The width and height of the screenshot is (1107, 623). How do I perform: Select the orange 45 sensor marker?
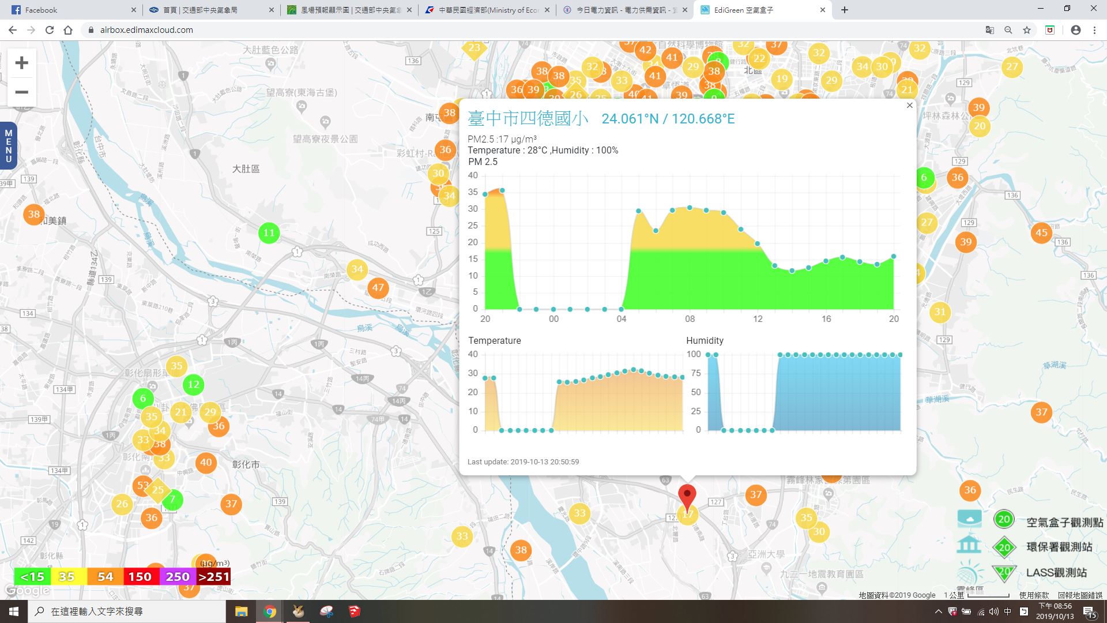(x=1041, y=233)
